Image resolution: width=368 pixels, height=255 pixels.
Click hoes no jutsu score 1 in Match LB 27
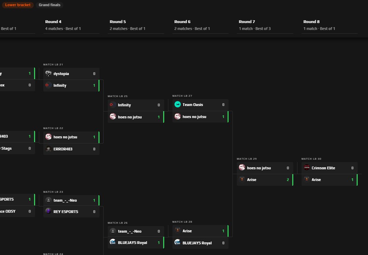(223, 117)
